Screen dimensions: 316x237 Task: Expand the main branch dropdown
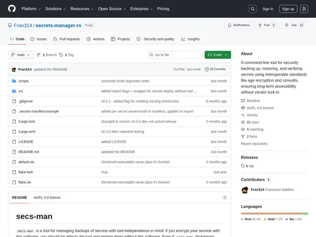[21, 55]
